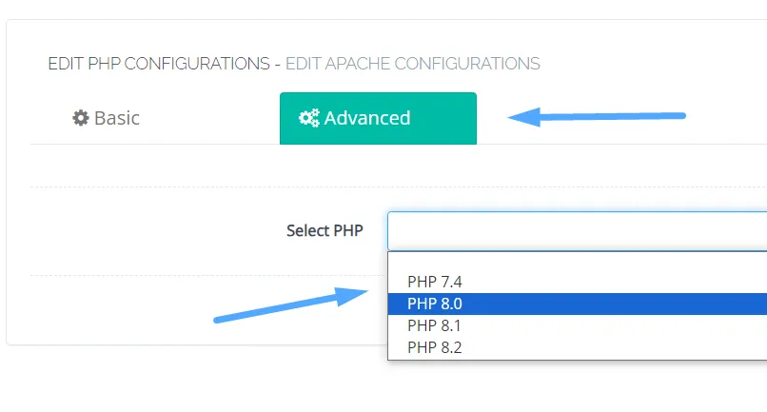Viewport: 767px width, 412px height.
Task: Expand the Select PHP dropdown field
Action: [x=576, y=230]
